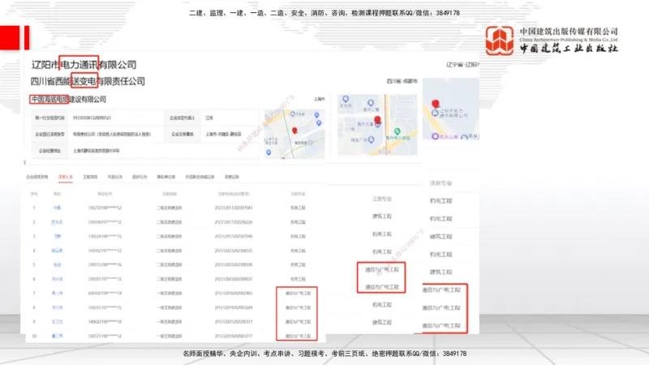Image resolution: width=649 pixels, height=365 pixels.
Task: Open the person name link in row 9
Action: 57,321
